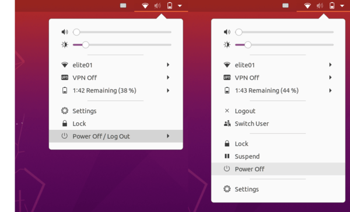The width and height of the screenshot is (350, 212).
Task: Click system menu arrow in right top bar
Action: pos(342,6)
